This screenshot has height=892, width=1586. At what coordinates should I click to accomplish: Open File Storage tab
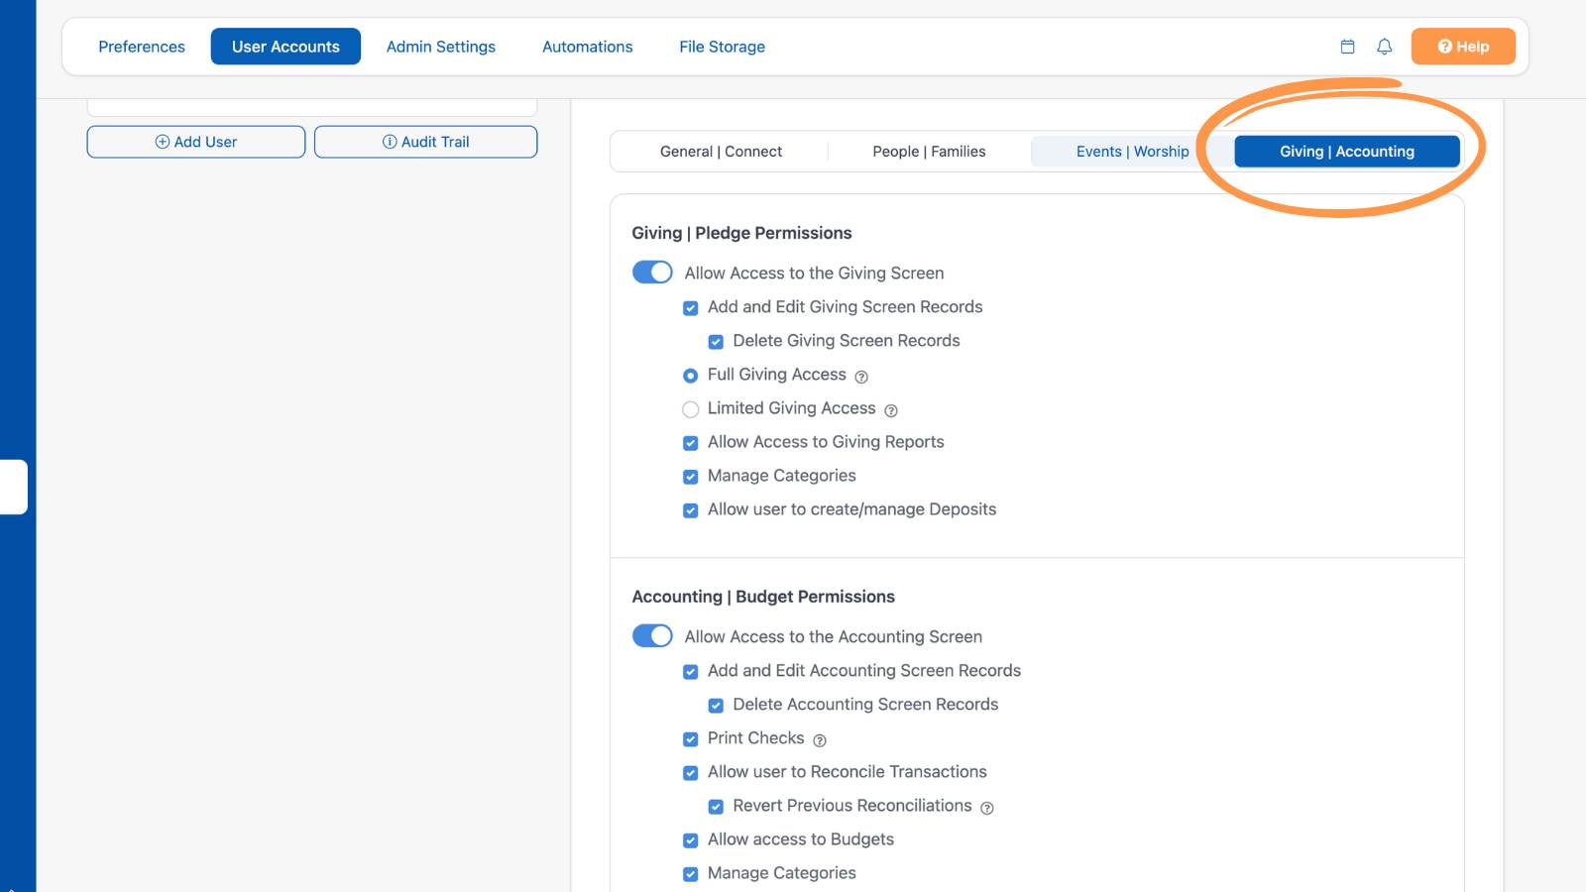722,47
